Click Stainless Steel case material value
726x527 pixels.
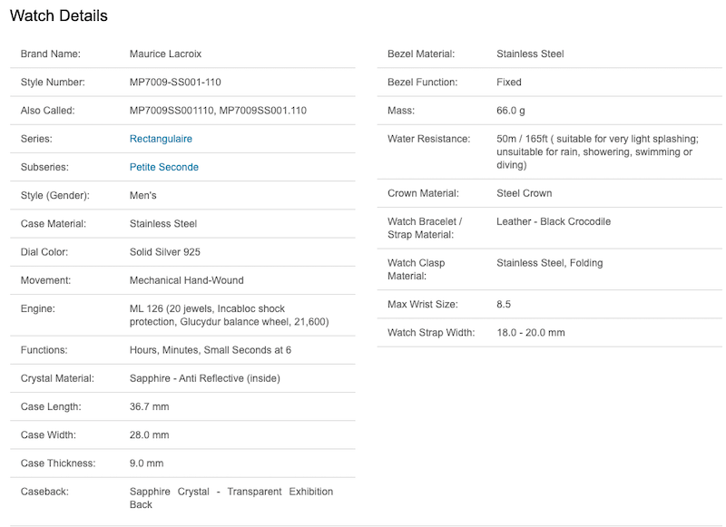163,224
